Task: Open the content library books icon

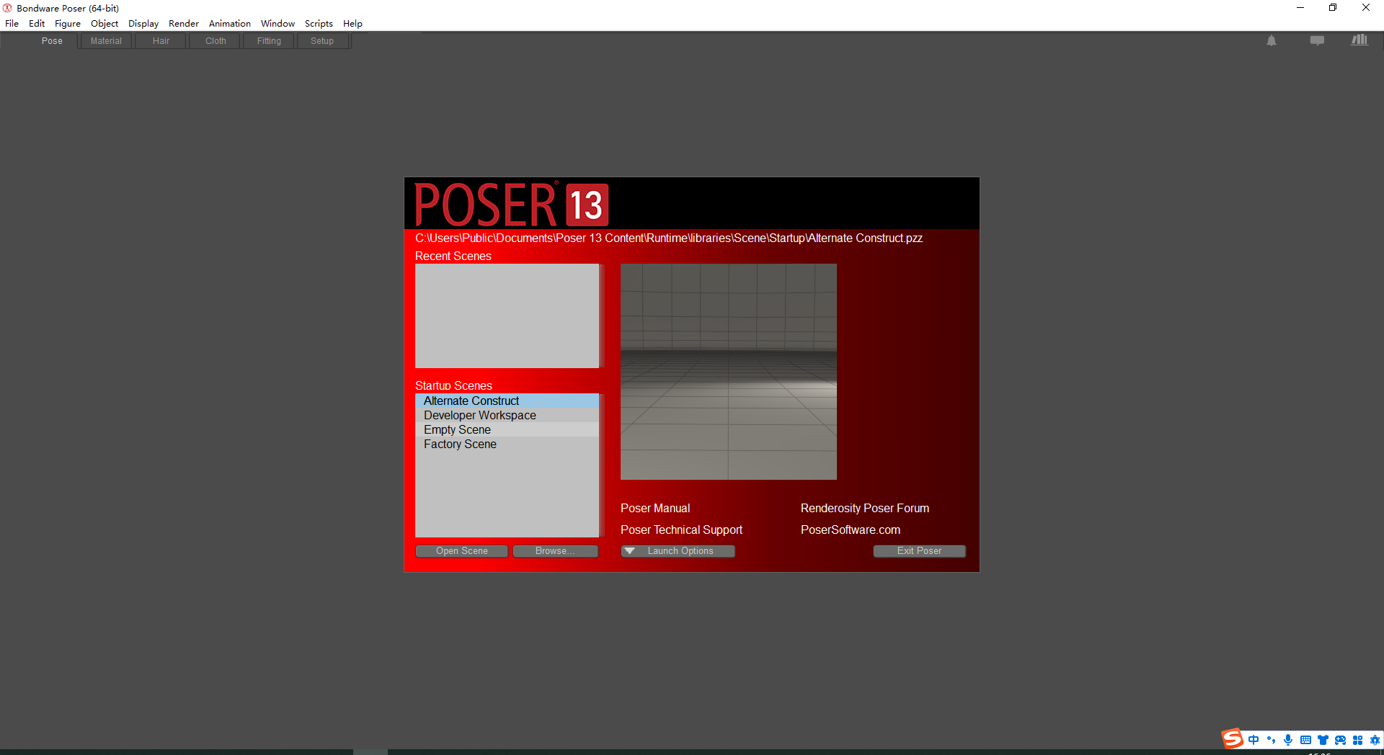Action: pos(1359,40)
